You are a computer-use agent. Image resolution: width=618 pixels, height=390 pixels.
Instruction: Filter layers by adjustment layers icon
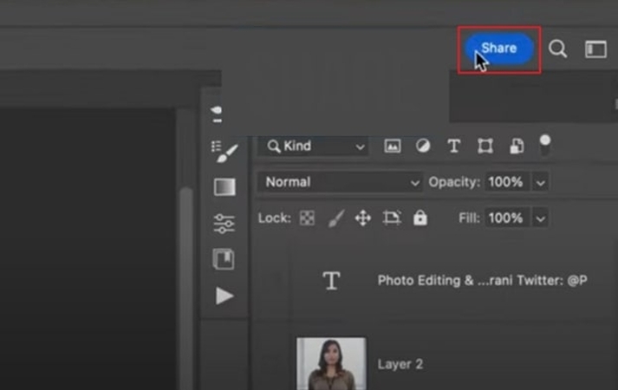(x=423, y=146)
